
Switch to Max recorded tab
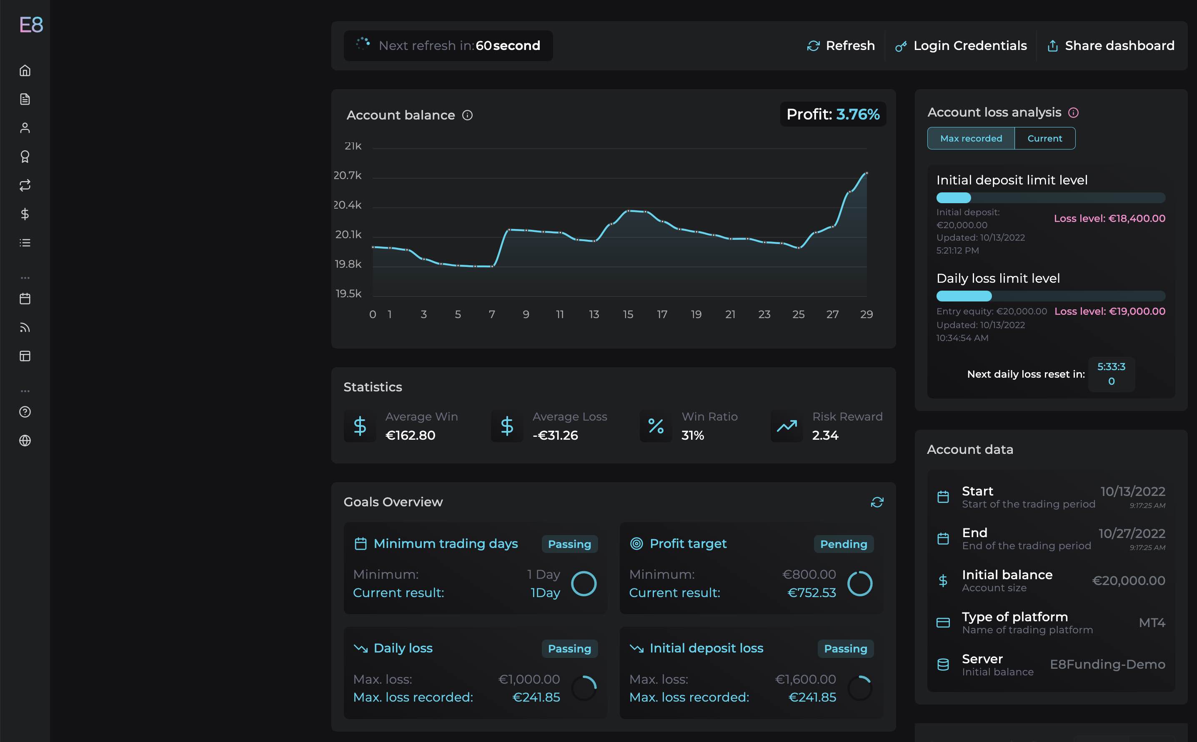click(x=971, y=138)
